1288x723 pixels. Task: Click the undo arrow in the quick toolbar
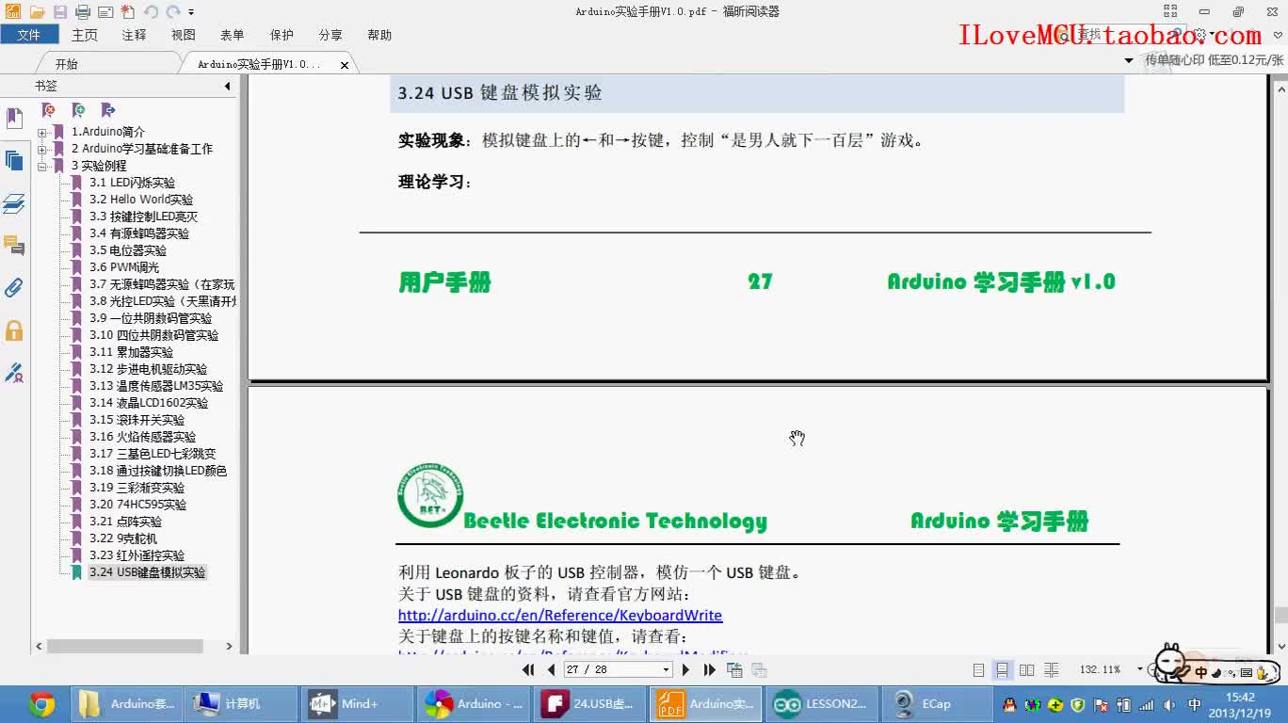[151, 12]
